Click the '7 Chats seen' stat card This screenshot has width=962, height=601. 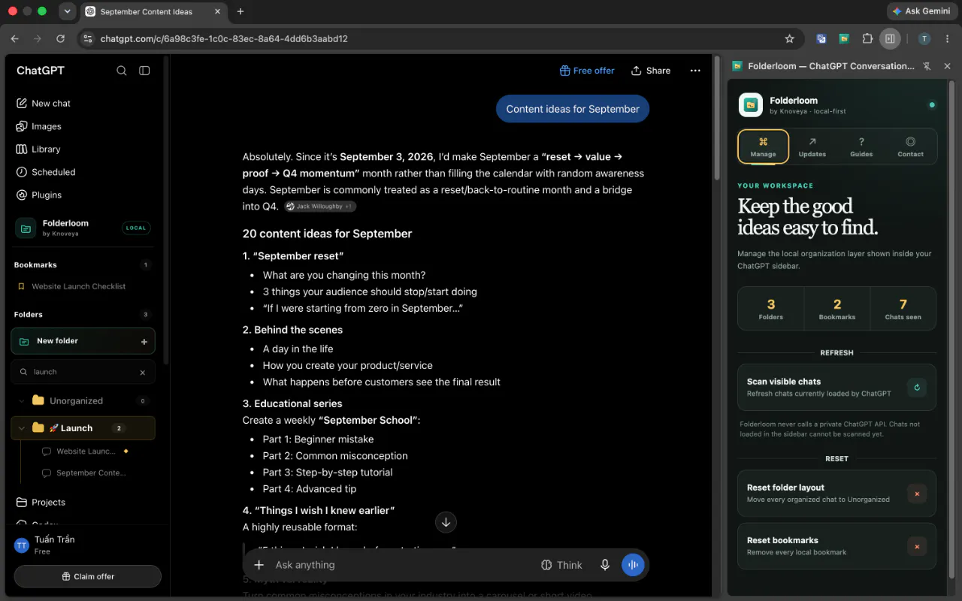point(903,309)
